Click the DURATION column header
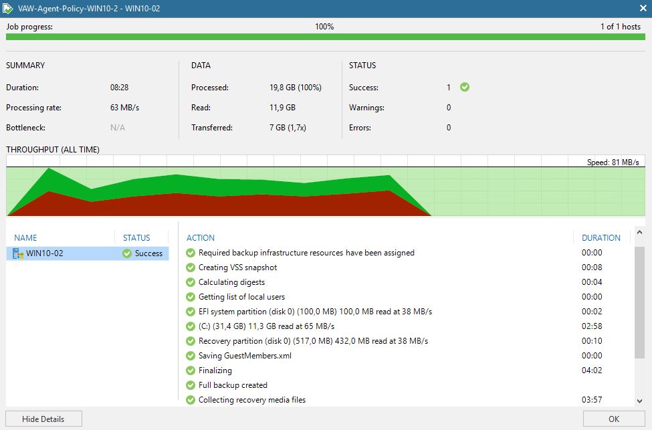The image size is (652, 430). tap(601, 238)
